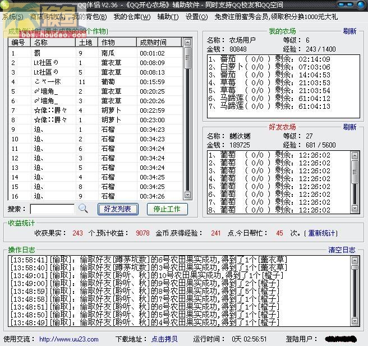Sort by the 成熟时间 column header

tap(159, 43)
